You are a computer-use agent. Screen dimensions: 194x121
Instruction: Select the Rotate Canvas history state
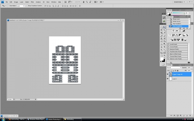click(177, 22)
